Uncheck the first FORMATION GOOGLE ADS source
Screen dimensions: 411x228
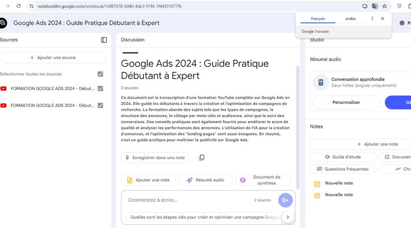(x=100, y=89)
